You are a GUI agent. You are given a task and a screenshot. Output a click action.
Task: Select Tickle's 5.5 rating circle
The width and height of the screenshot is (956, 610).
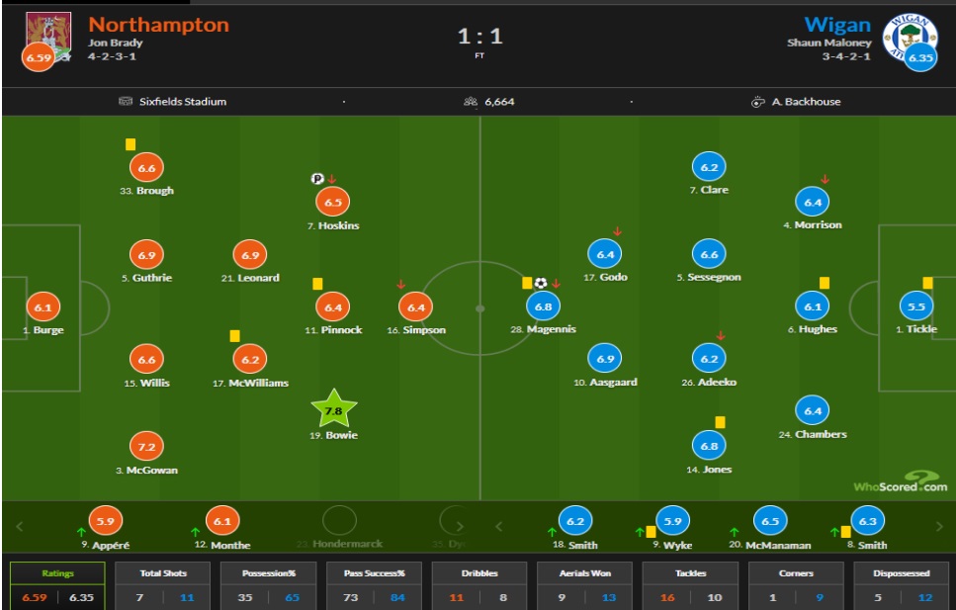[918, 306]
